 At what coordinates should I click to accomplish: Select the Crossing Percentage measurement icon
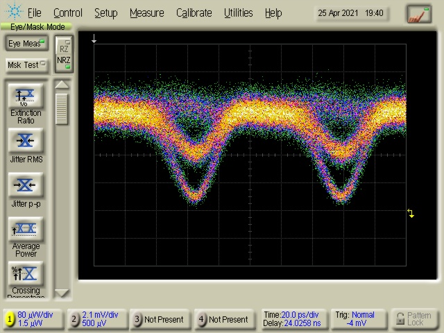pos(26,273)
